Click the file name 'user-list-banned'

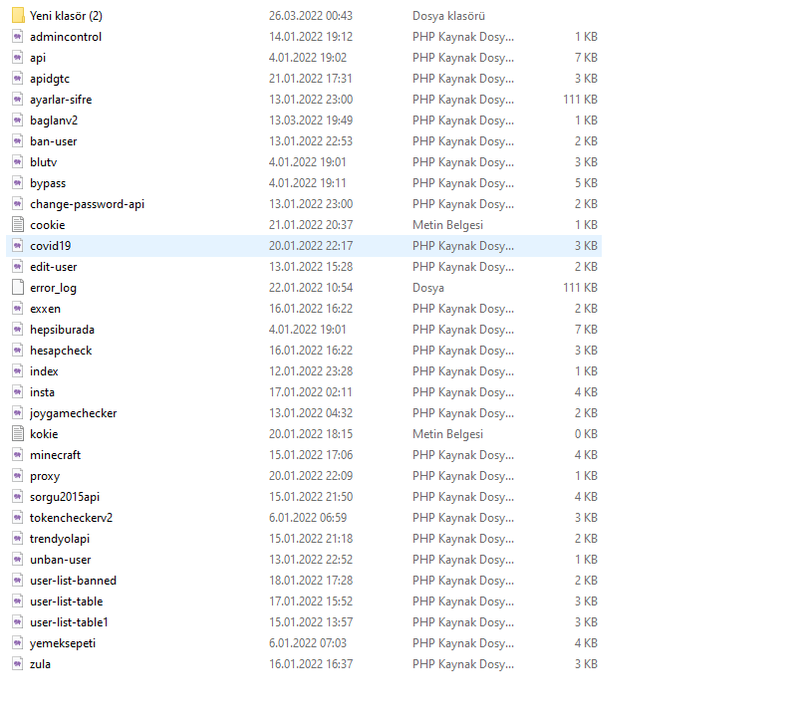click(x=74, y=581)
